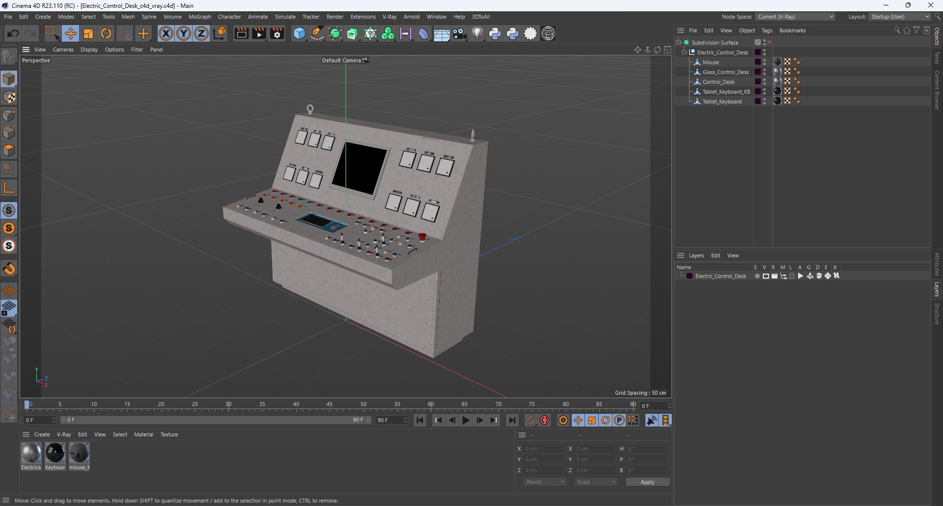Add a Cube primitive object
The image size is (943, 506).
coord(299,33)
